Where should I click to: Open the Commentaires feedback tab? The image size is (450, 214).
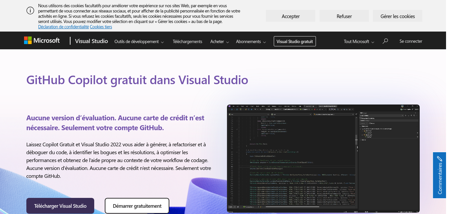[439, 175]
